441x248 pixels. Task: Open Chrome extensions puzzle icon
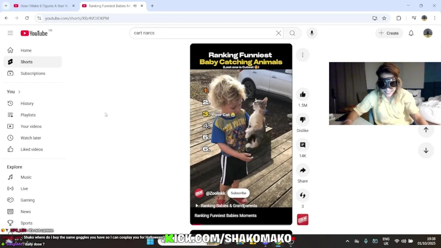tap(399, 18)
